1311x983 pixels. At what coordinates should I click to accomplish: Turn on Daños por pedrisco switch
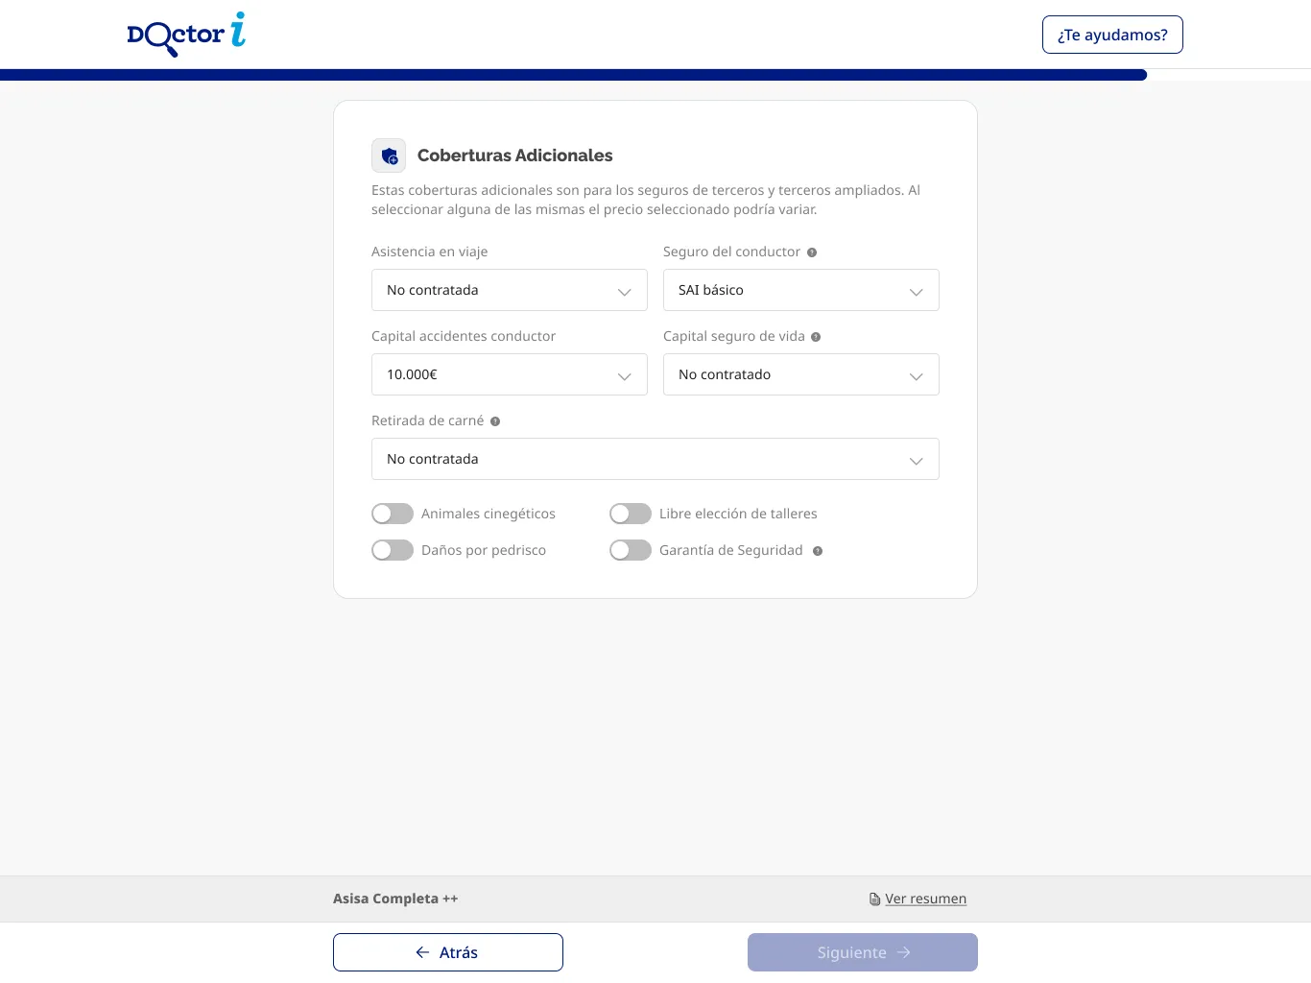coord(393,550)
